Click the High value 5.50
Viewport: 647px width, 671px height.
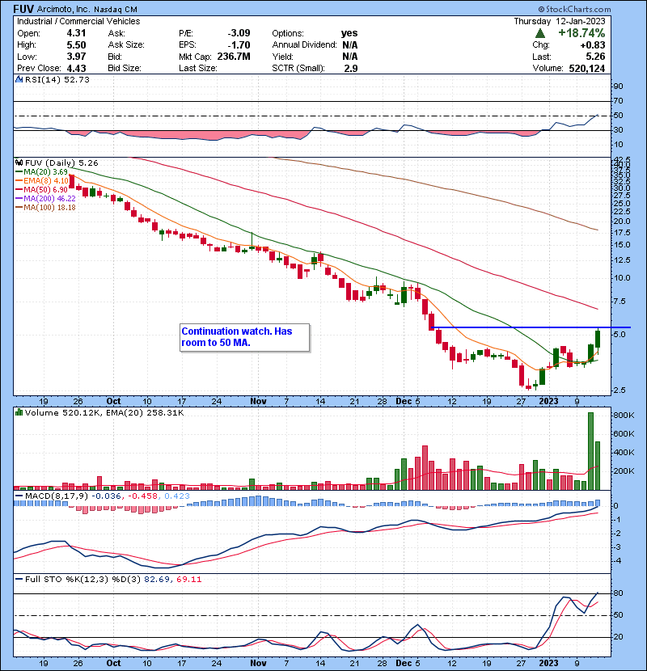tap(76, 45)
